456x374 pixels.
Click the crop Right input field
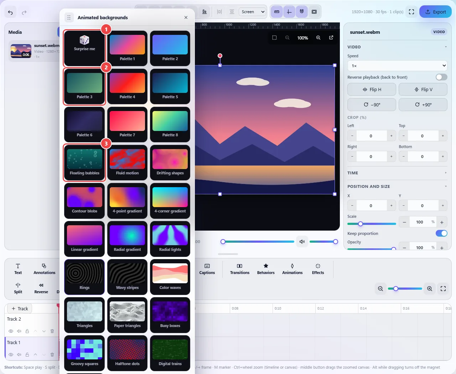pos(371,157)
